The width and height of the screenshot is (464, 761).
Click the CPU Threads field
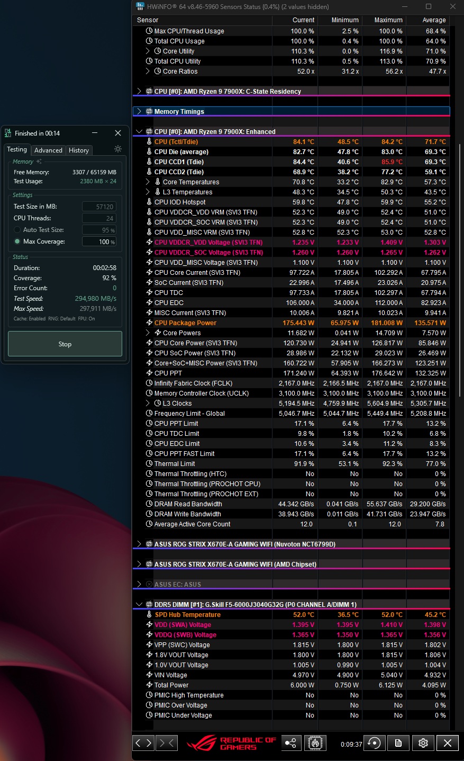pyautogui.click(x=99, y=218)
